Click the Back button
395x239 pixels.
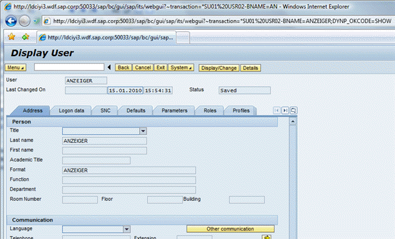(x=124, y=67)
